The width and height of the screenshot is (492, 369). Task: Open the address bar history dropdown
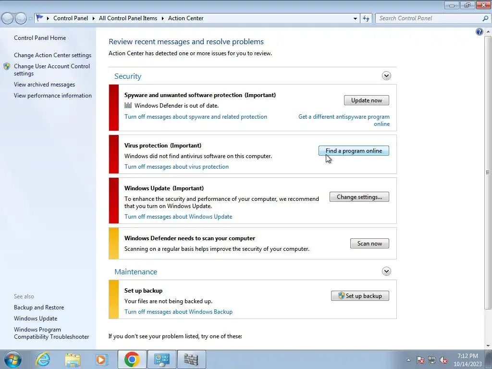point(355,18)
